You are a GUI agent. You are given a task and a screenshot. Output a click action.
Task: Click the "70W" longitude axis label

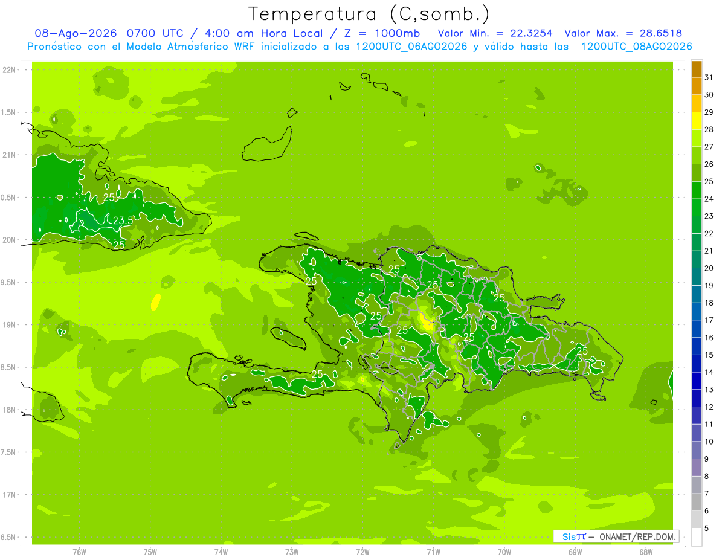(504, 552)
